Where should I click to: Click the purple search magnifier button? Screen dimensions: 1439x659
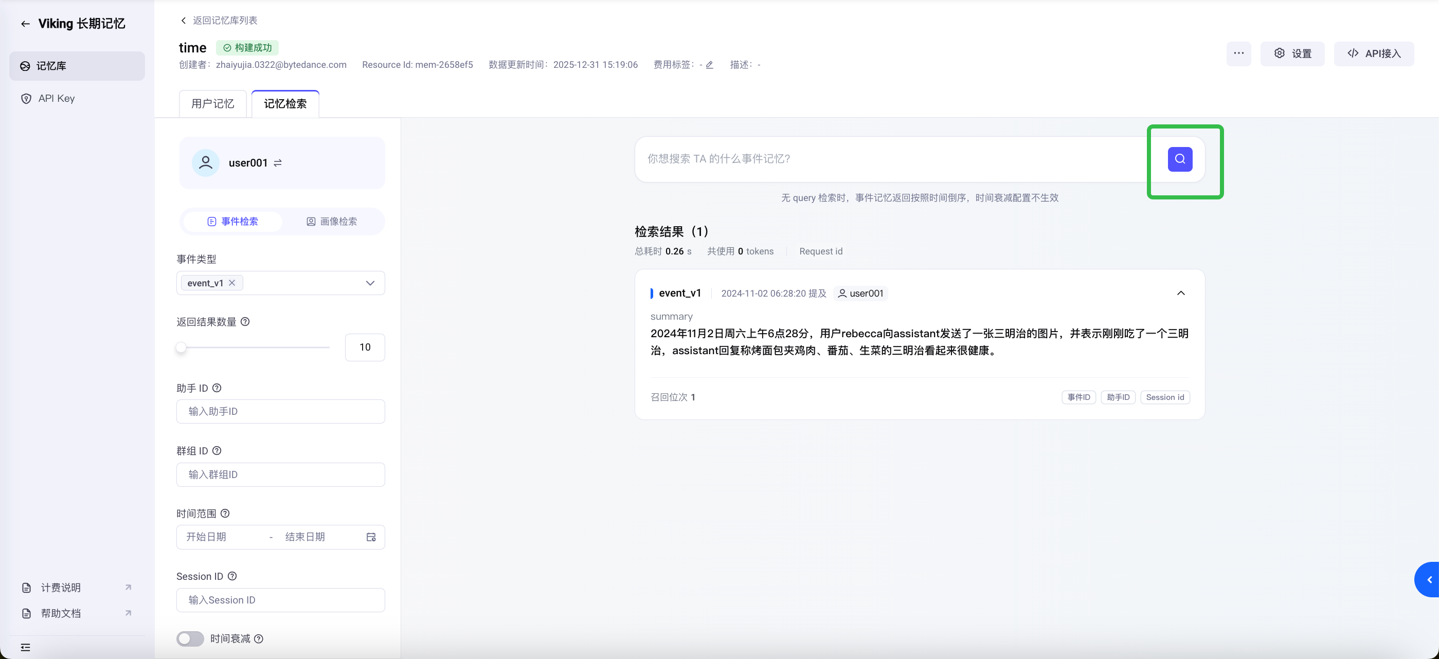point(1179,159)
